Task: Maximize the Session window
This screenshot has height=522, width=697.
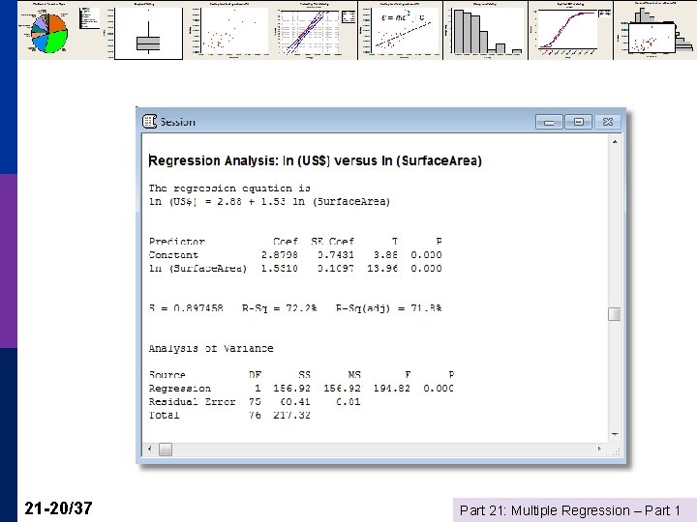Action: point(578,122)
